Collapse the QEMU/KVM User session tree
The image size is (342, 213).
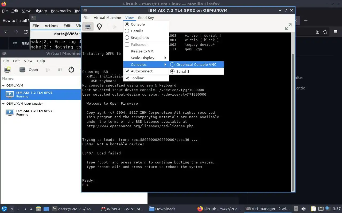(3, 104)
